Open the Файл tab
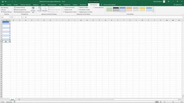Image resolution: width=184 pixels, height=103 pixels. (x=3, y=5)
